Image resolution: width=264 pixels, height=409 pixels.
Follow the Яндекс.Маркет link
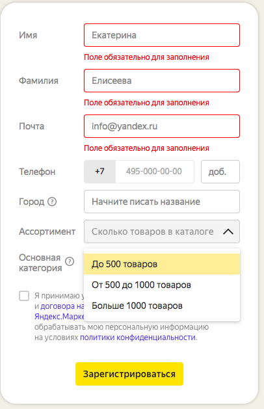[59, 317]
